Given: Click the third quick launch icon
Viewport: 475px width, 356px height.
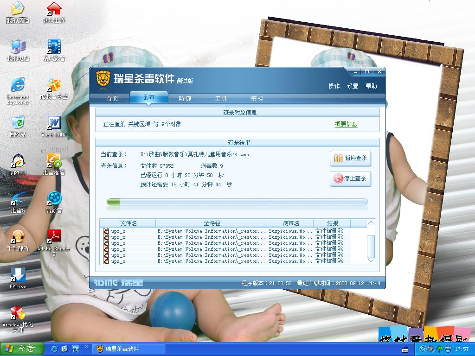Looking at the screenshot, I should (75, 349).
